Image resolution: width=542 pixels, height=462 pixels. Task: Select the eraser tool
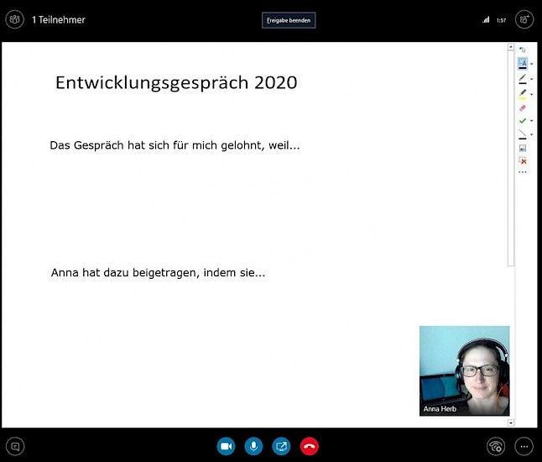click(x=523, y=108)
